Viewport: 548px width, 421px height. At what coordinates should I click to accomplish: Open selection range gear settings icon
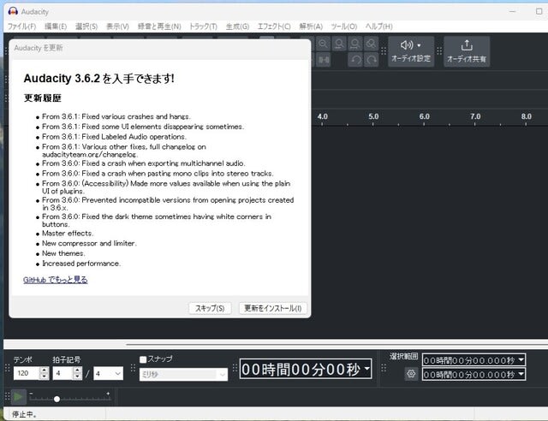pos(411,374)
